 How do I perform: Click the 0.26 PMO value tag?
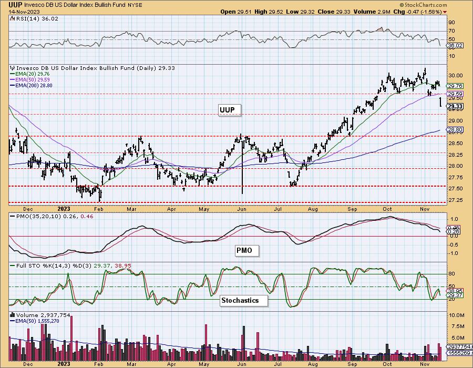pyautogui.click(x=454, y=232)
